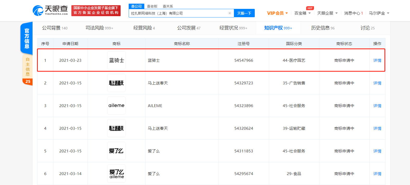Click the 天眼一下 search button
Viewport: 410px width, 185px height.
point(244,13)
